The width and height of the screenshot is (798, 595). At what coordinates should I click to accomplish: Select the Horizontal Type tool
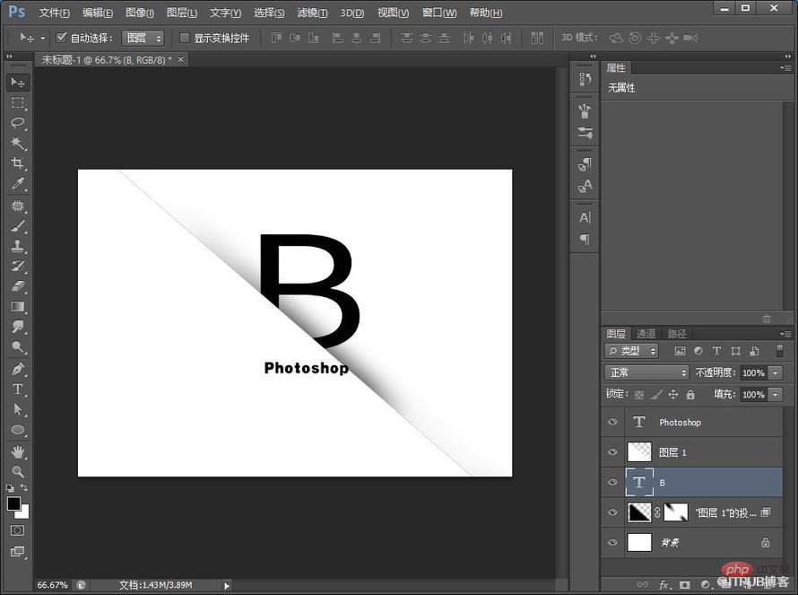17,389
